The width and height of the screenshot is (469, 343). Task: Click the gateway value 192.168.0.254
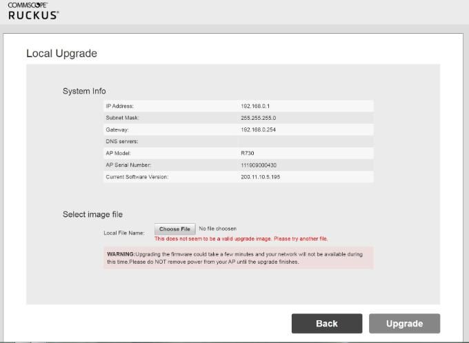pos(258,129)
